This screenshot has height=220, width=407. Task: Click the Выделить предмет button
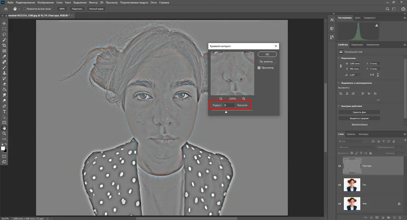tap(359, 118)
